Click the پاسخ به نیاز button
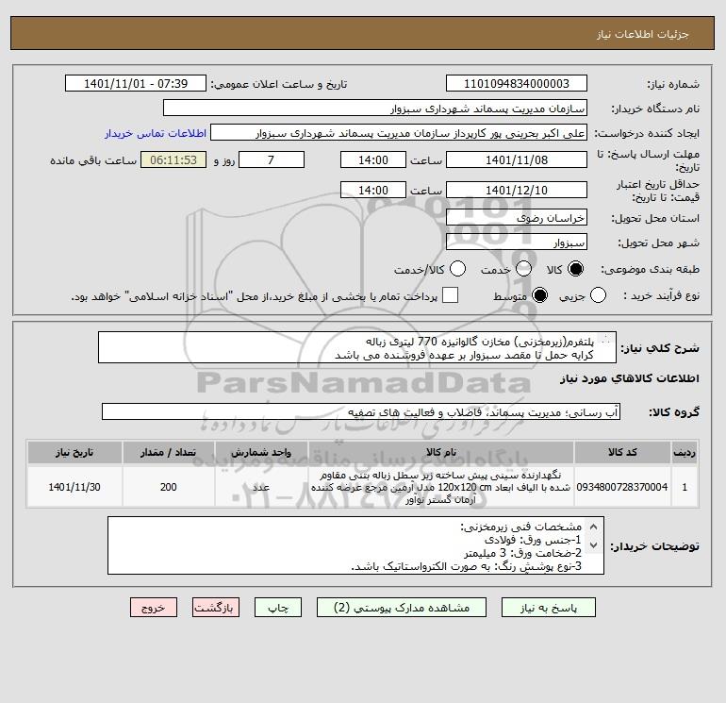 tap(549, 608)
